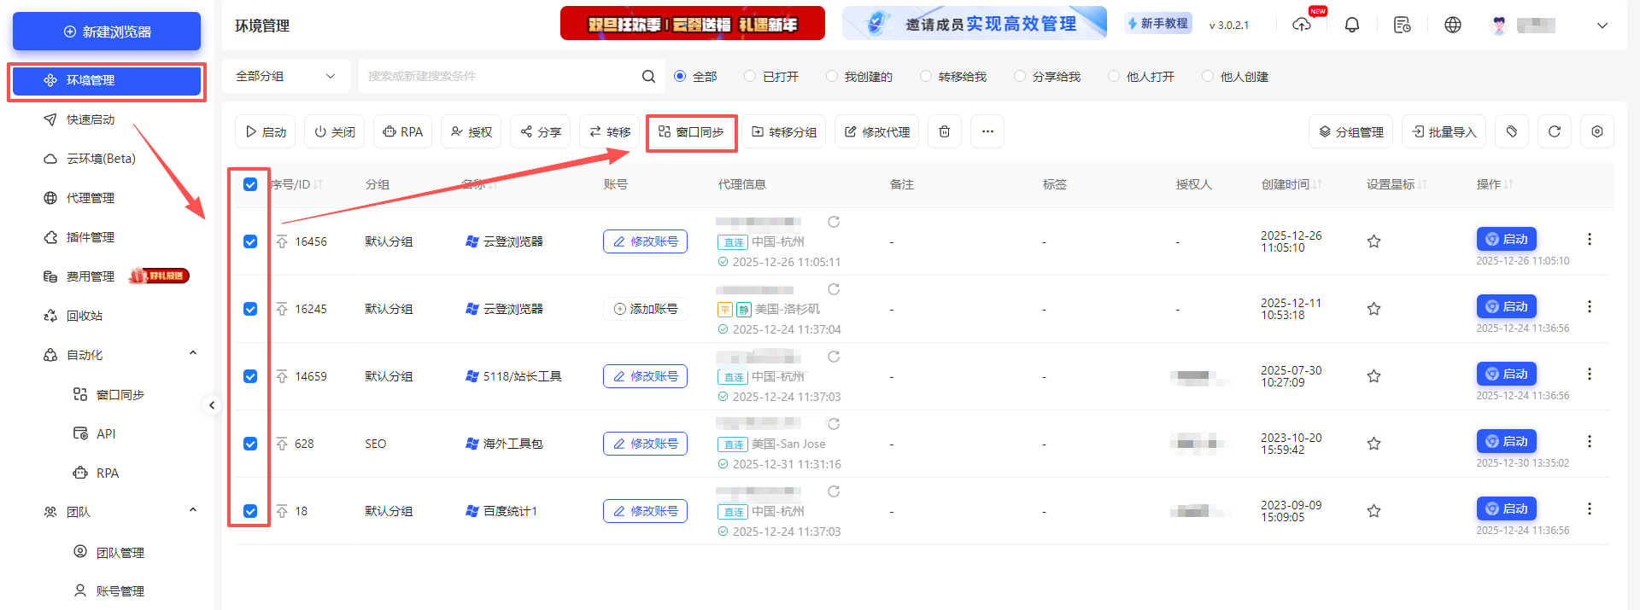Open 快速启动 in sidebar
Screen dimensions: 1640x610
coord(90,119)
